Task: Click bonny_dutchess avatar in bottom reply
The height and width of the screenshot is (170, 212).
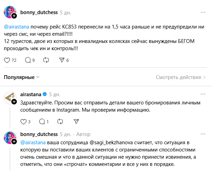Action: pyautogui.click(x=10, y=137)
